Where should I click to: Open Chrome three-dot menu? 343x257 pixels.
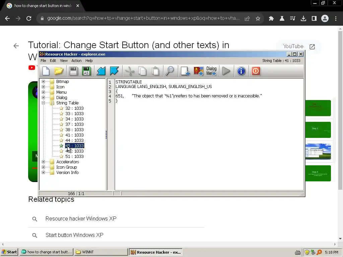pos(336,19)
